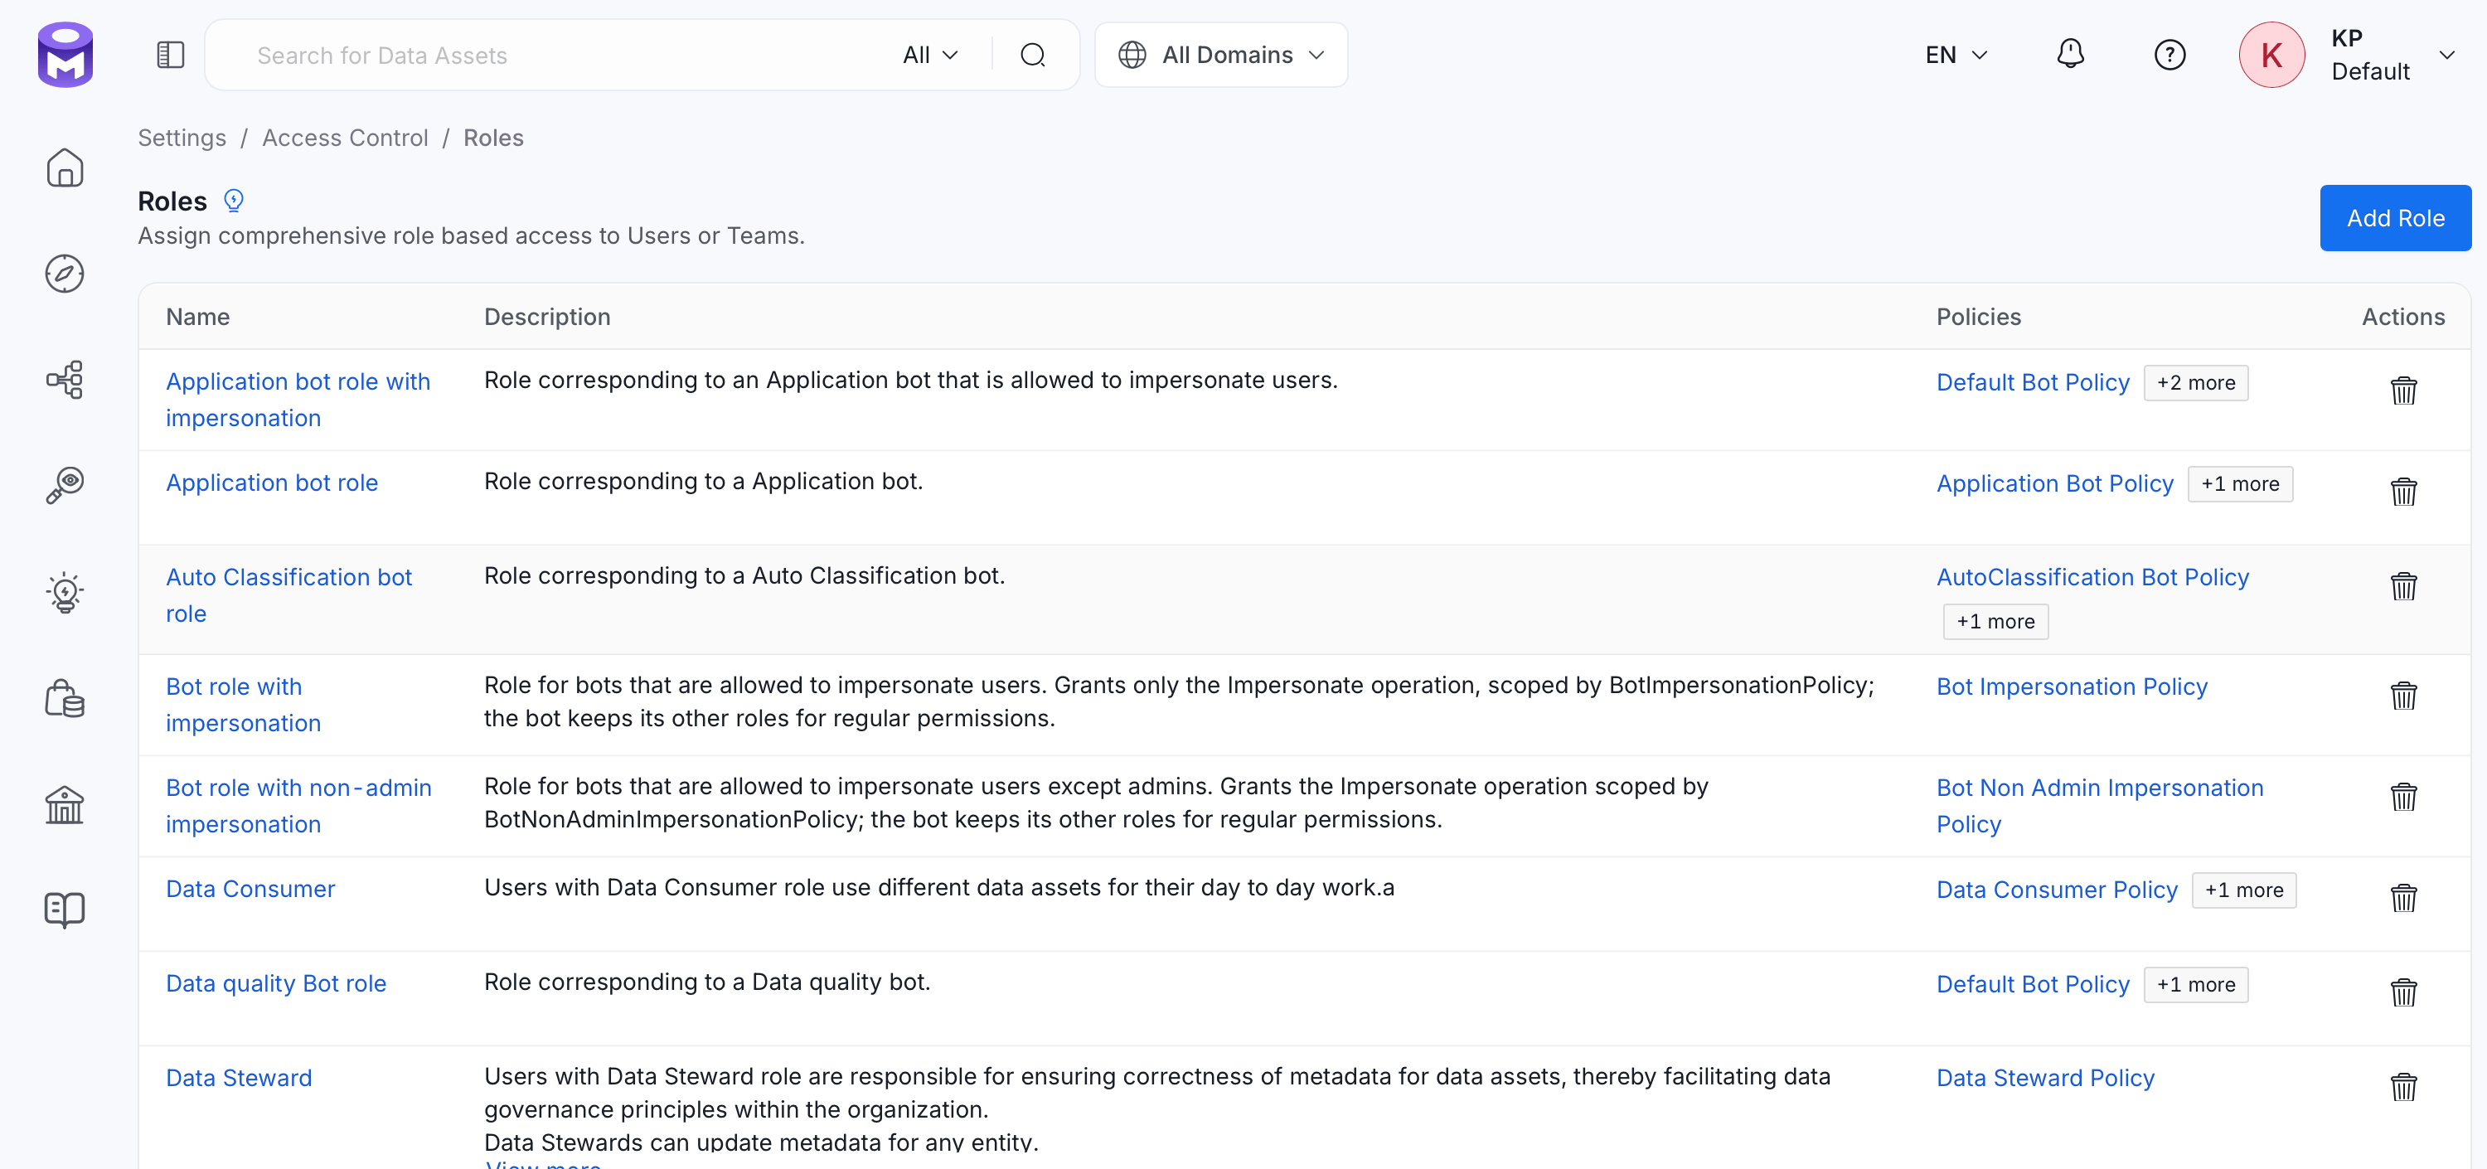This screenshot has height=1169, width=2487.
Task: Click the OpenMetadata logo
Action: click(65, 54)
